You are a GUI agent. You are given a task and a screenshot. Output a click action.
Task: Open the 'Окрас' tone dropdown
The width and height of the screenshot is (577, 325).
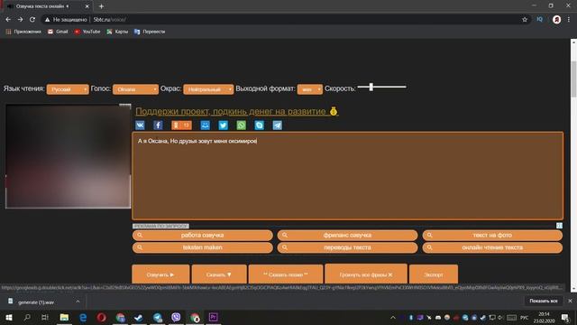[208, 89]
